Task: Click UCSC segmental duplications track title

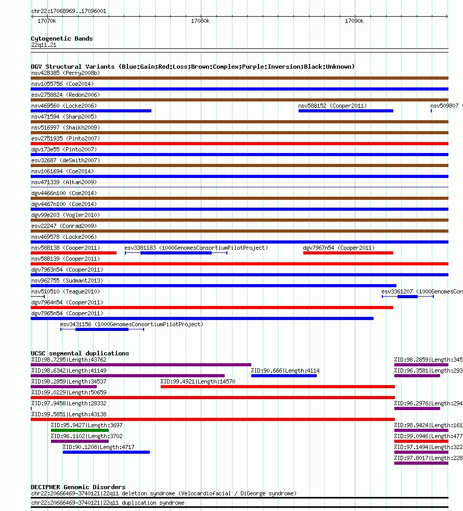Action: coord(80,353)
